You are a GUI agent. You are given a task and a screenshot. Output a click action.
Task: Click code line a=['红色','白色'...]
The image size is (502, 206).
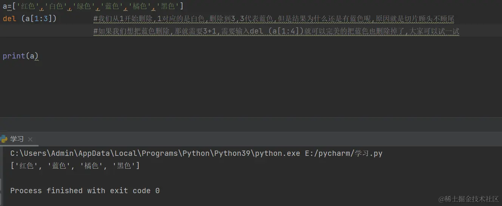pos(93,6)
